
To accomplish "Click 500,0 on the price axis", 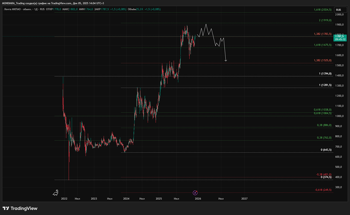I will (x=338, y=167).
